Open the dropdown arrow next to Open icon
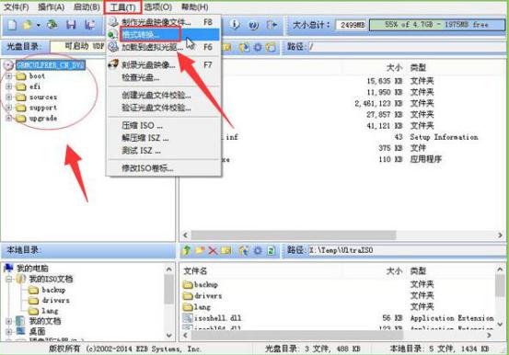Viewport: 509px width, 355px height. [x=39, y=25]
